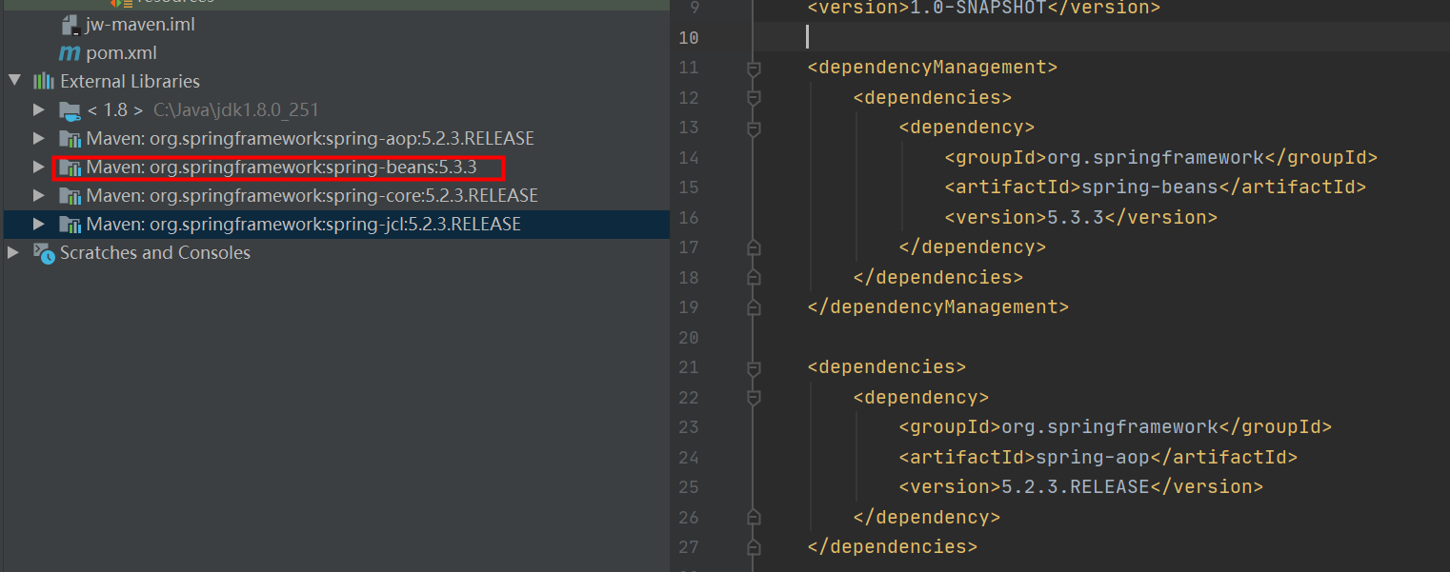The height and width of the screenshot is (572, 1450).
Task: Click fold end marker at line 27
Action: point(754,547)
